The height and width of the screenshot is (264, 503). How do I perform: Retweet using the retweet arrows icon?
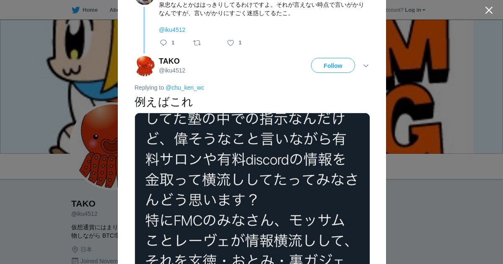point(197,42)
